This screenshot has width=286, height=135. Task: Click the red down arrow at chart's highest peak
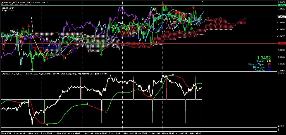pos(163,4)
